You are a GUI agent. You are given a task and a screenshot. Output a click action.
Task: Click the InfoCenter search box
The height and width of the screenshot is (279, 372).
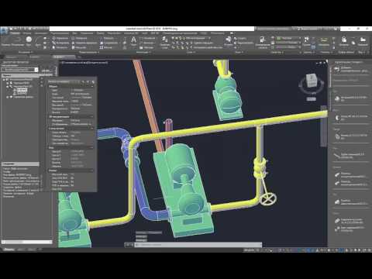274,29
